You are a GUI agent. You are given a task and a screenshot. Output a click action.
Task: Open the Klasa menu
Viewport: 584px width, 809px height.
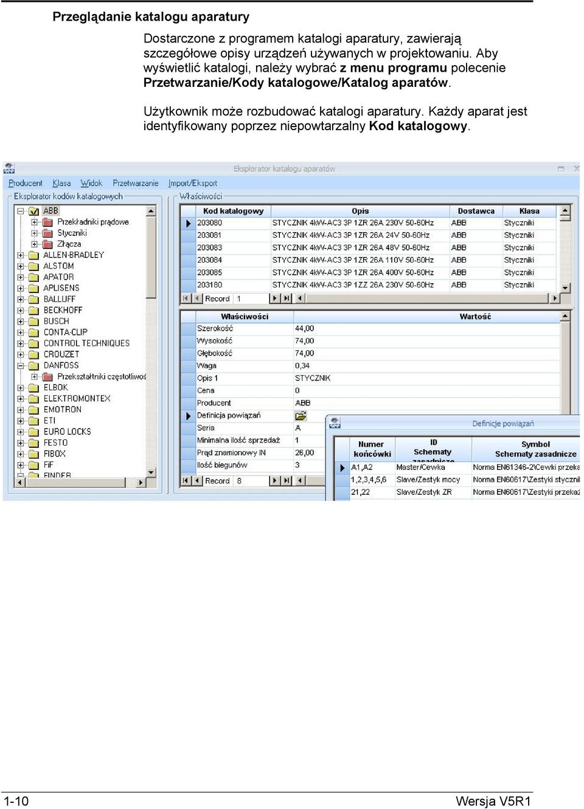(x=61, y=183)
